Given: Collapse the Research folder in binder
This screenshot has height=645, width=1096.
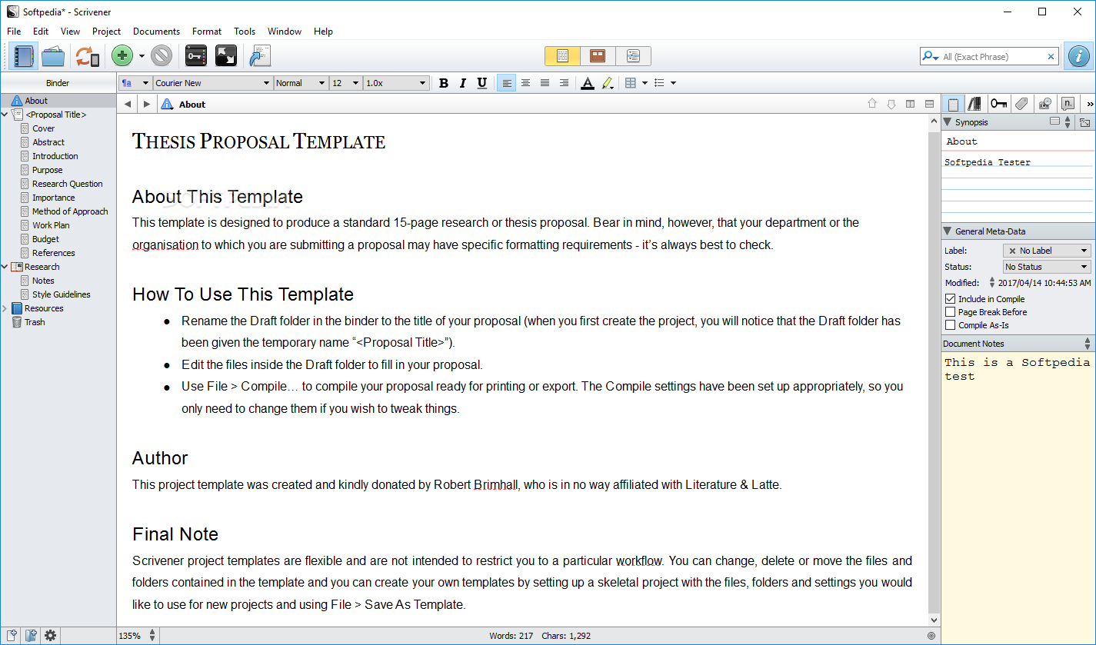Looking at the screenshot, I should 5,267.
